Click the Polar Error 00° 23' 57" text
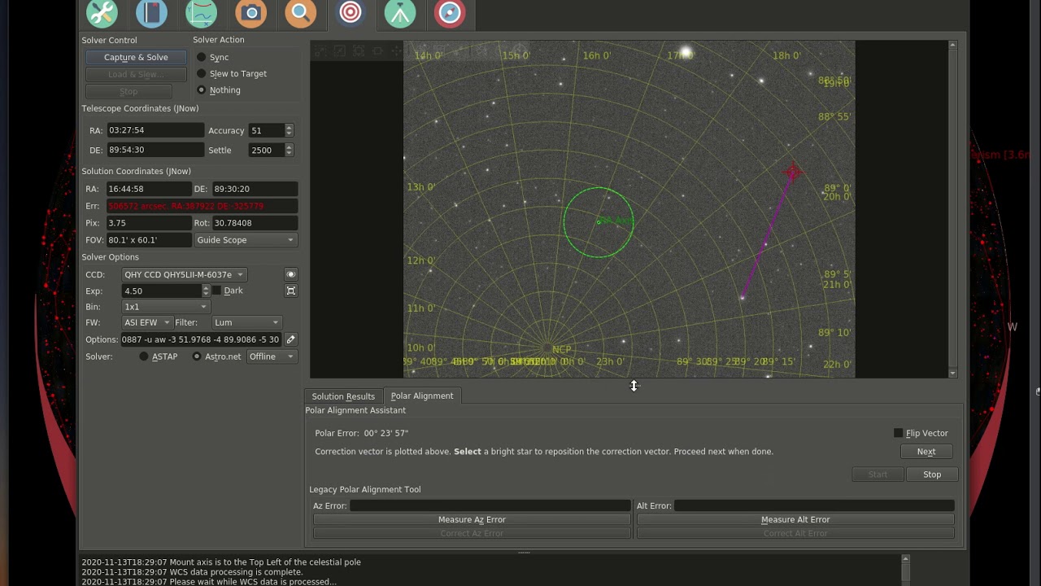Image resolution: width=1041 pixels, height=586 pixels. point(362,433)
